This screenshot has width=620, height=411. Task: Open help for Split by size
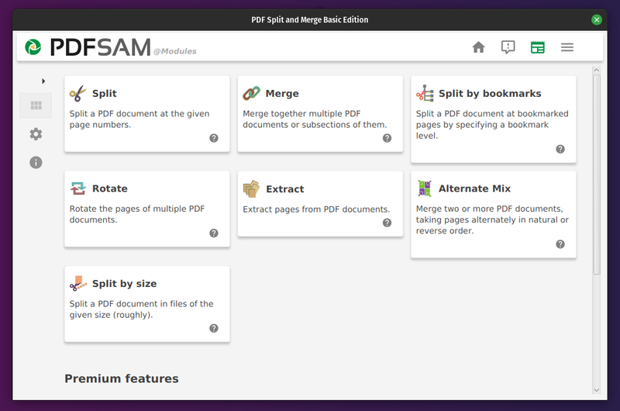coord(214,328)
